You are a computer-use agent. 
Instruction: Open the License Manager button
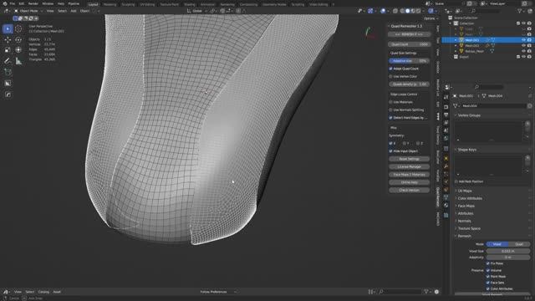tap(409, 167)
